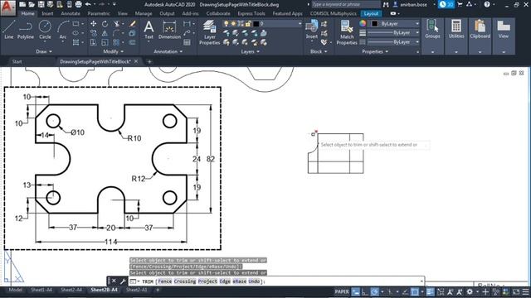
Task: Click eRase option in command line
Action: (x=240, y=281)
